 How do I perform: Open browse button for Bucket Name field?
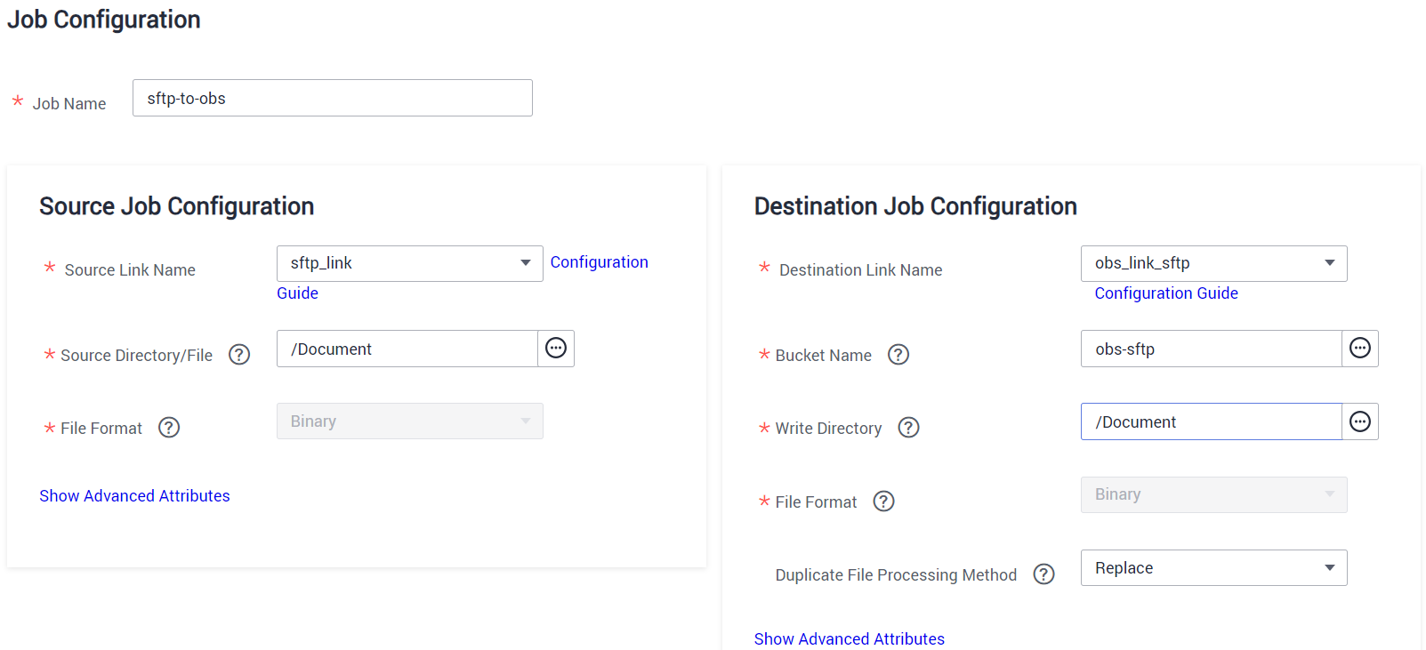(x=1360, y=349)
